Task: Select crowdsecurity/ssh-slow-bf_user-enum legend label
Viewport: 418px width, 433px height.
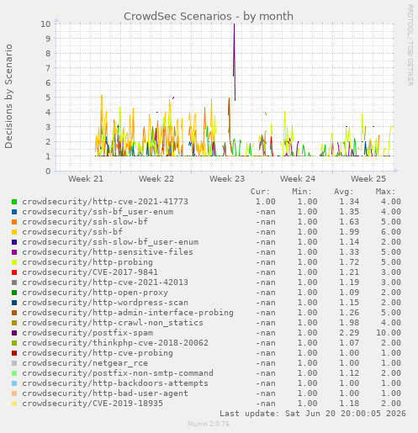Action: coord(110,242)
